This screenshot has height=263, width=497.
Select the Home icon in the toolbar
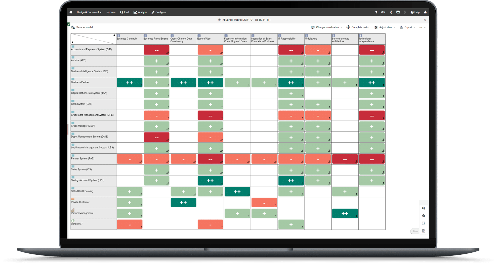(x=71, y=12)
